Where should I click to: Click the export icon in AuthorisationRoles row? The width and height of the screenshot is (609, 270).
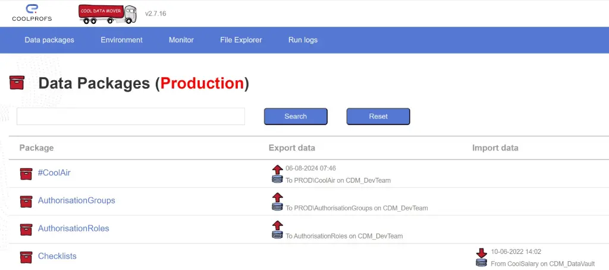click(x=277, y=230)
